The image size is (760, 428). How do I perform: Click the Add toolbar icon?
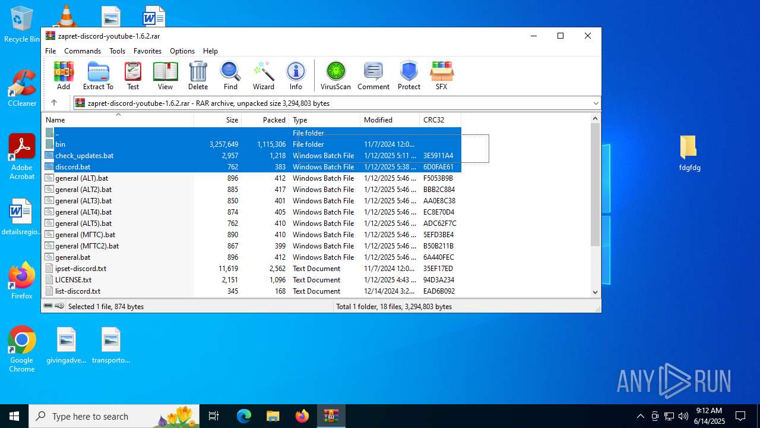(x=64, y=75)
